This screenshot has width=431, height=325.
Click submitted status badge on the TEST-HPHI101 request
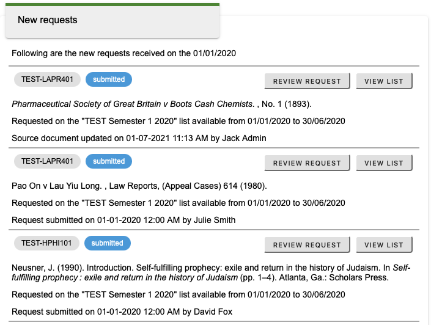(108, 243)
